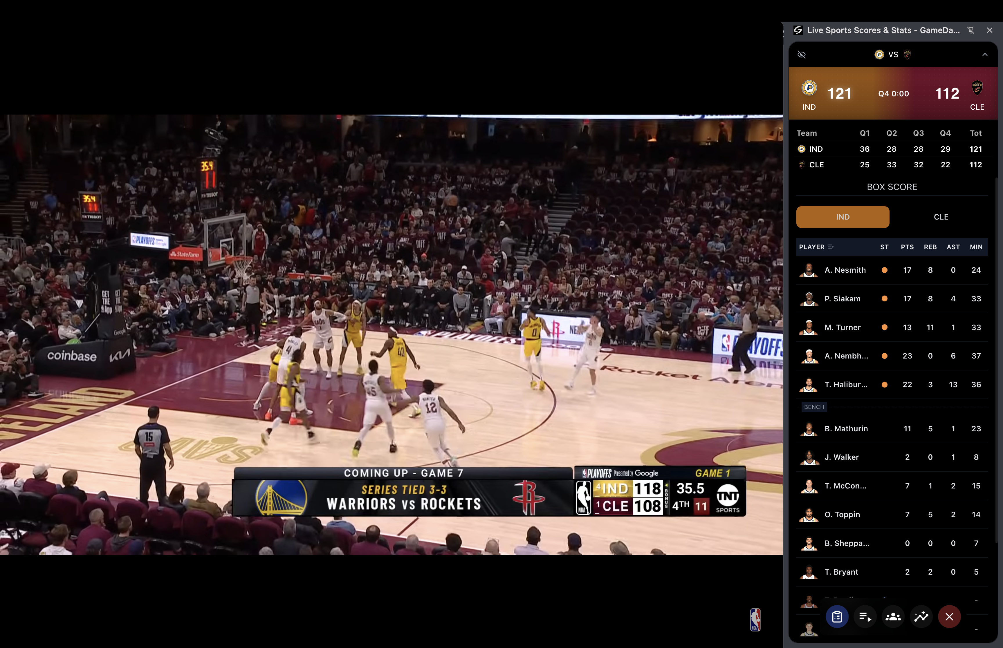Click the Q1 column header in the quarter table

[x=865, y=133]
